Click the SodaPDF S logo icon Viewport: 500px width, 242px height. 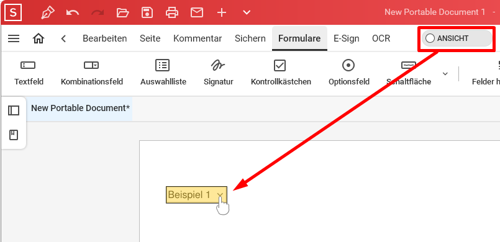[13, 13]
